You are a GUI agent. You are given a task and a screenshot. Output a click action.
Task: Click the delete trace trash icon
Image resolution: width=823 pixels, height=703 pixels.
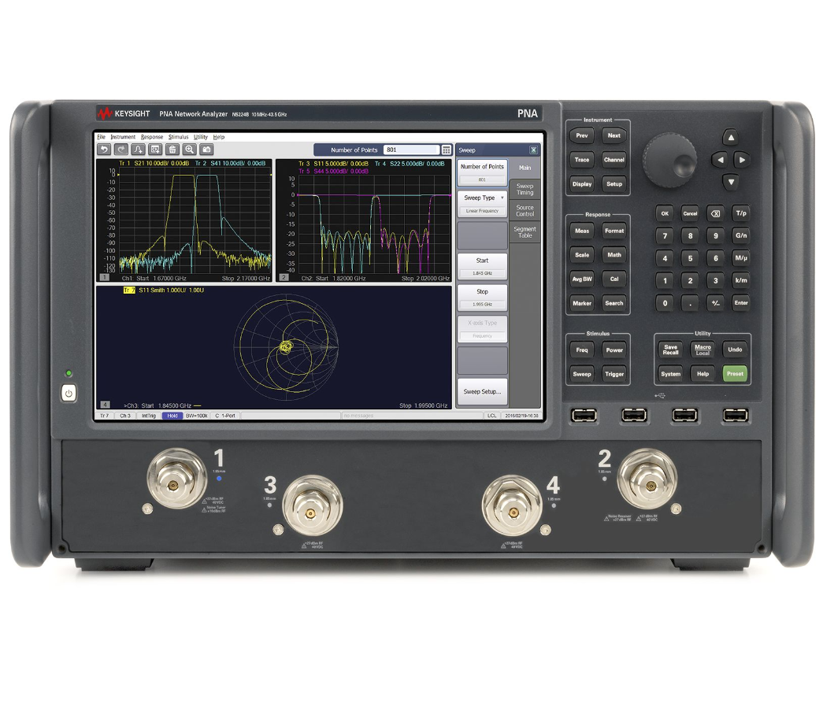[172, 149]
